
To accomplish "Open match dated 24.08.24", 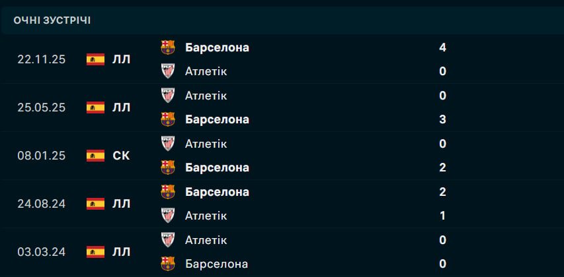I will pyautogui.click(x=42, y=204).
